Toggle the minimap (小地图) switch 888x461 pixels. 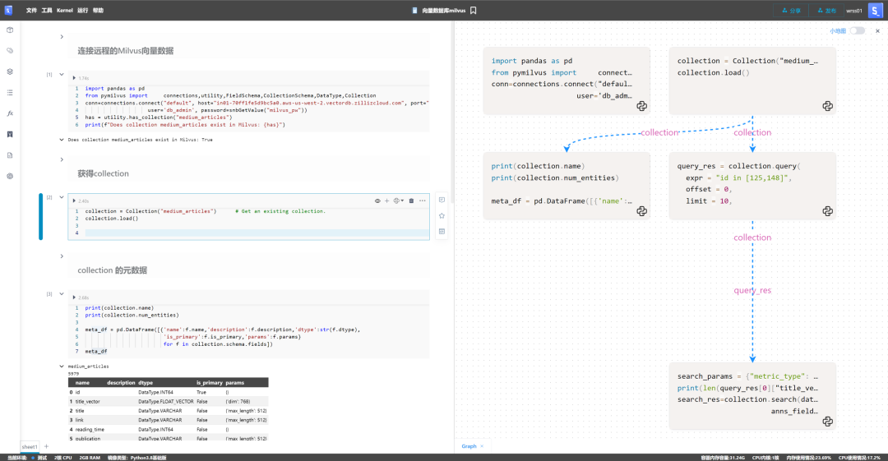point(858,30)
